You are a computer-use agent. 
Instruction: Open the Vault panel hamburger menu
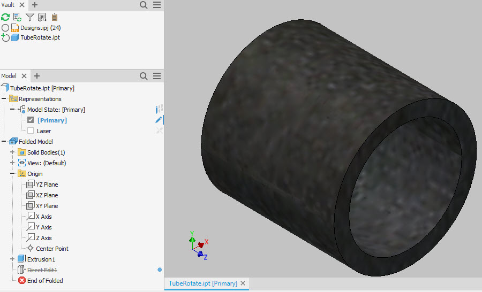pos(157,5)
